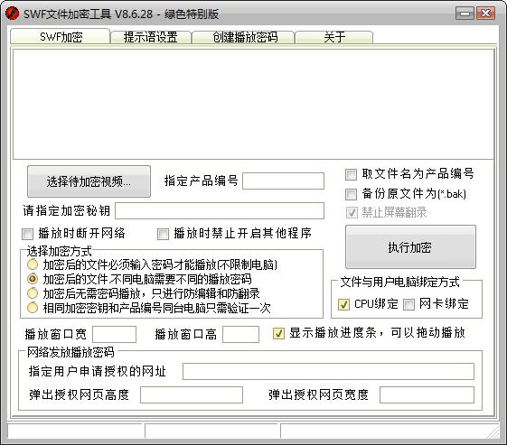Select radio 加密后的文件必须输入密码才能播放

33,264
